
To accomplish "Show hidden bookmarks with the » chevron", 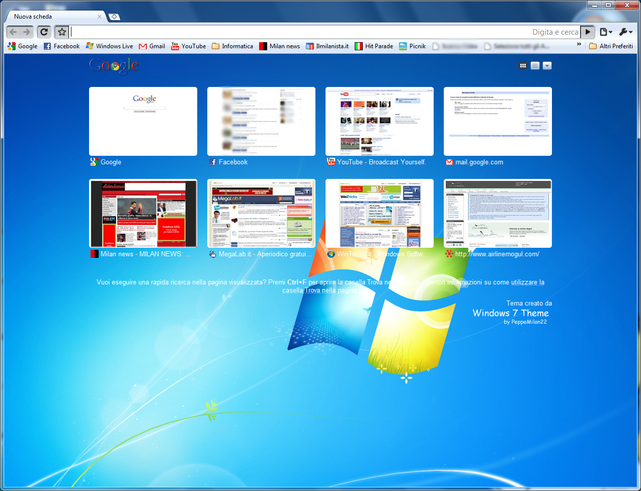I will [x=579, y=45].
